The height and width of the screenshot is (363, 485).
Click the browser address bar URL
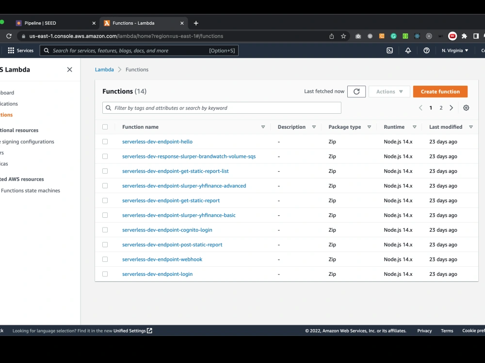coord(126,36)
